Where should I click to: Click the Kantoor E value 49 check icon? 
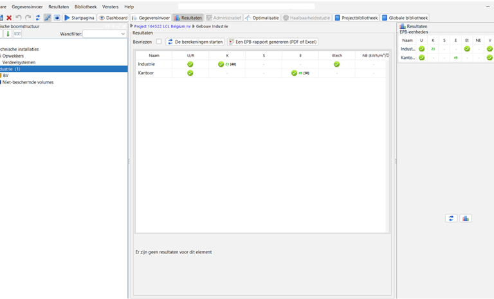tap(294, 73)
